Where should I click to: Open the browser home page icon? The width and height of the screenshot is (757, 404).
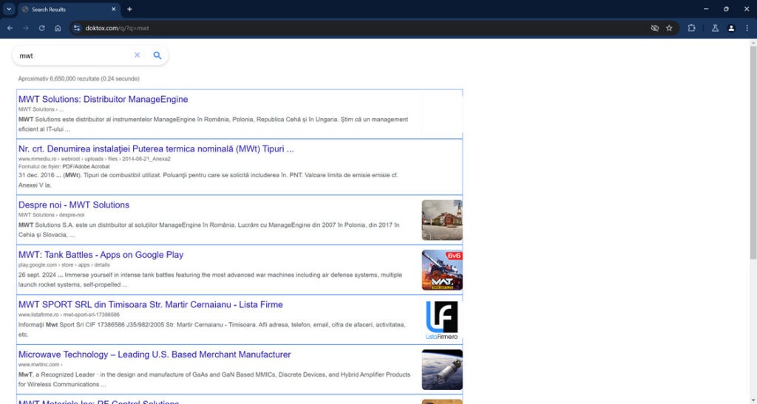pos(58,28)
